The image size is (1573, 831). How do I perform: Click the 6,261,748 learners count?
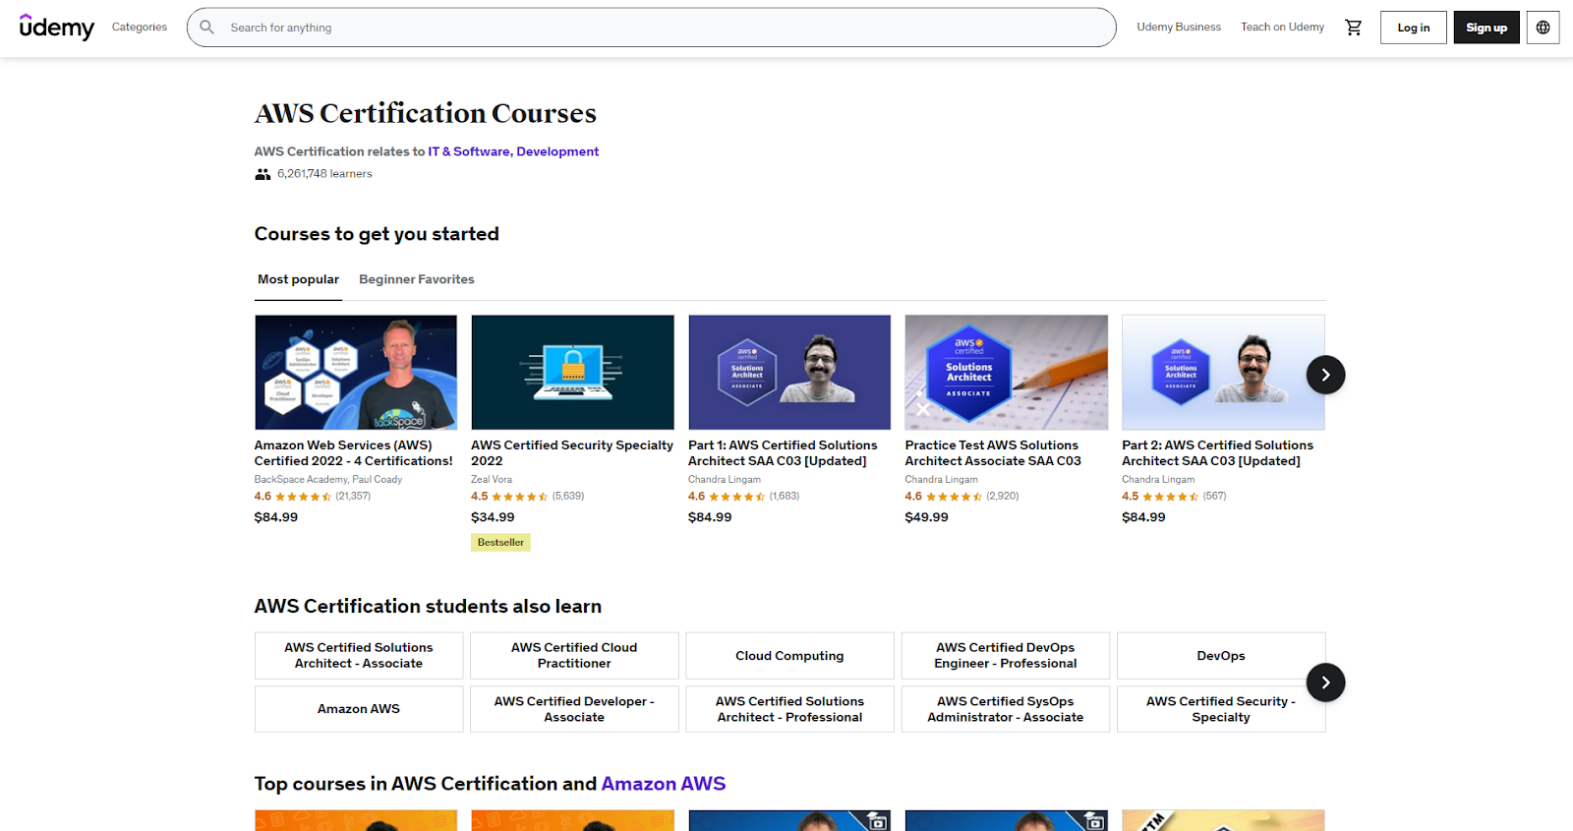[x=324, y=174]
